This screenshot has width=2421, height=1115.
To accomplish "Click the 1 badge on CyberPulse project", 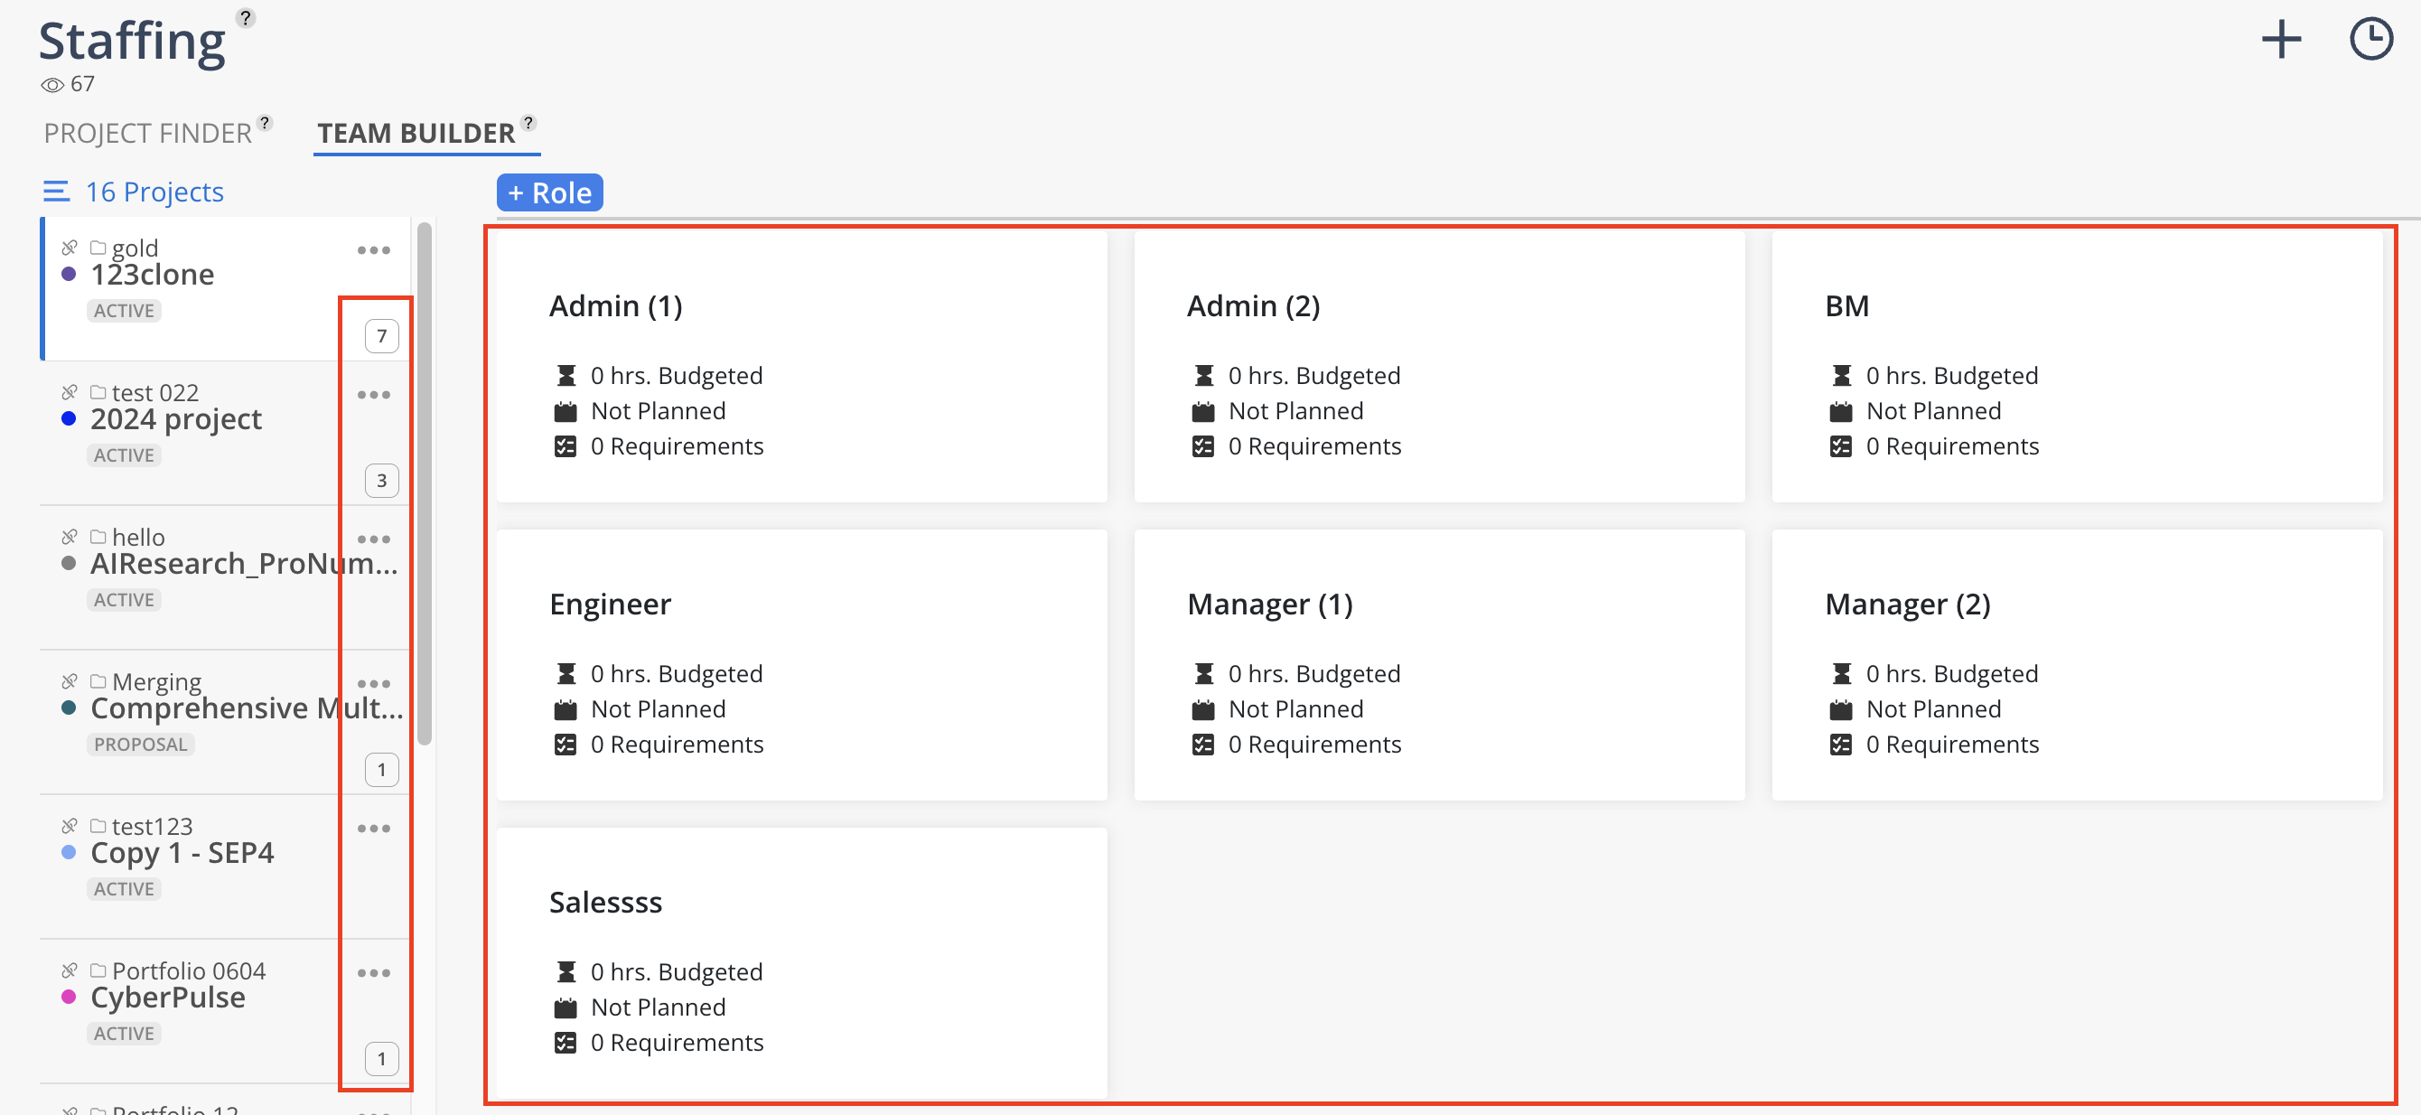I will coord(381,1061).
